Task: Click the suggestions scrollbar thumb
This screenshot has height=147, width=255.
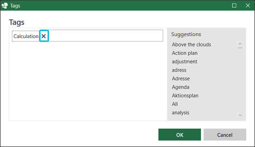Action: pos(240,48)
